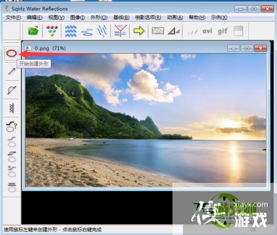The height and width of the screenshot is (235, 277).
Task: Click the grayed S-curve above ring sidebar icon
Action: coord(12,142)
